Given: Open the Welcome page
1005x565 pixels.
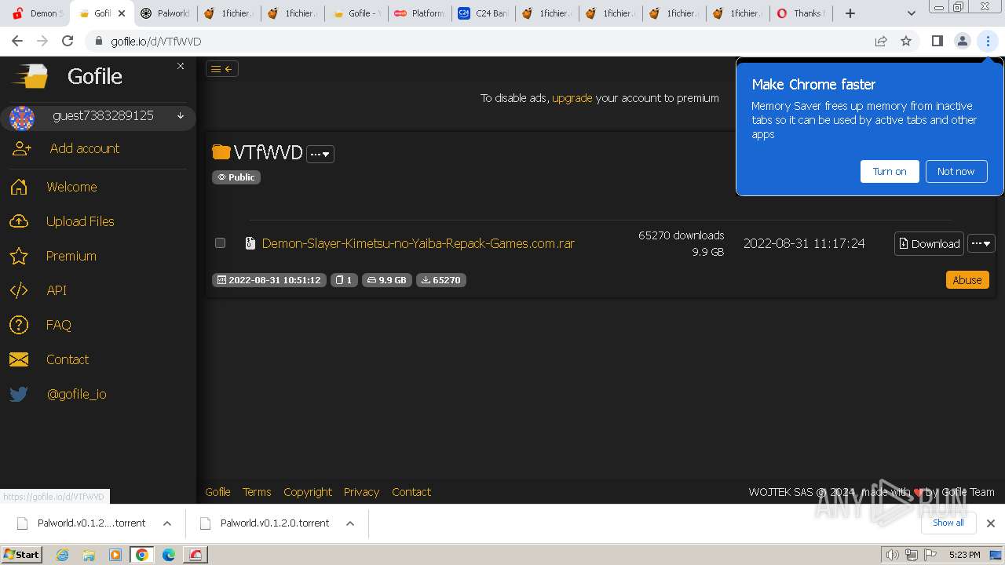Looking at the screenshot, I should [x=71, y=187].
